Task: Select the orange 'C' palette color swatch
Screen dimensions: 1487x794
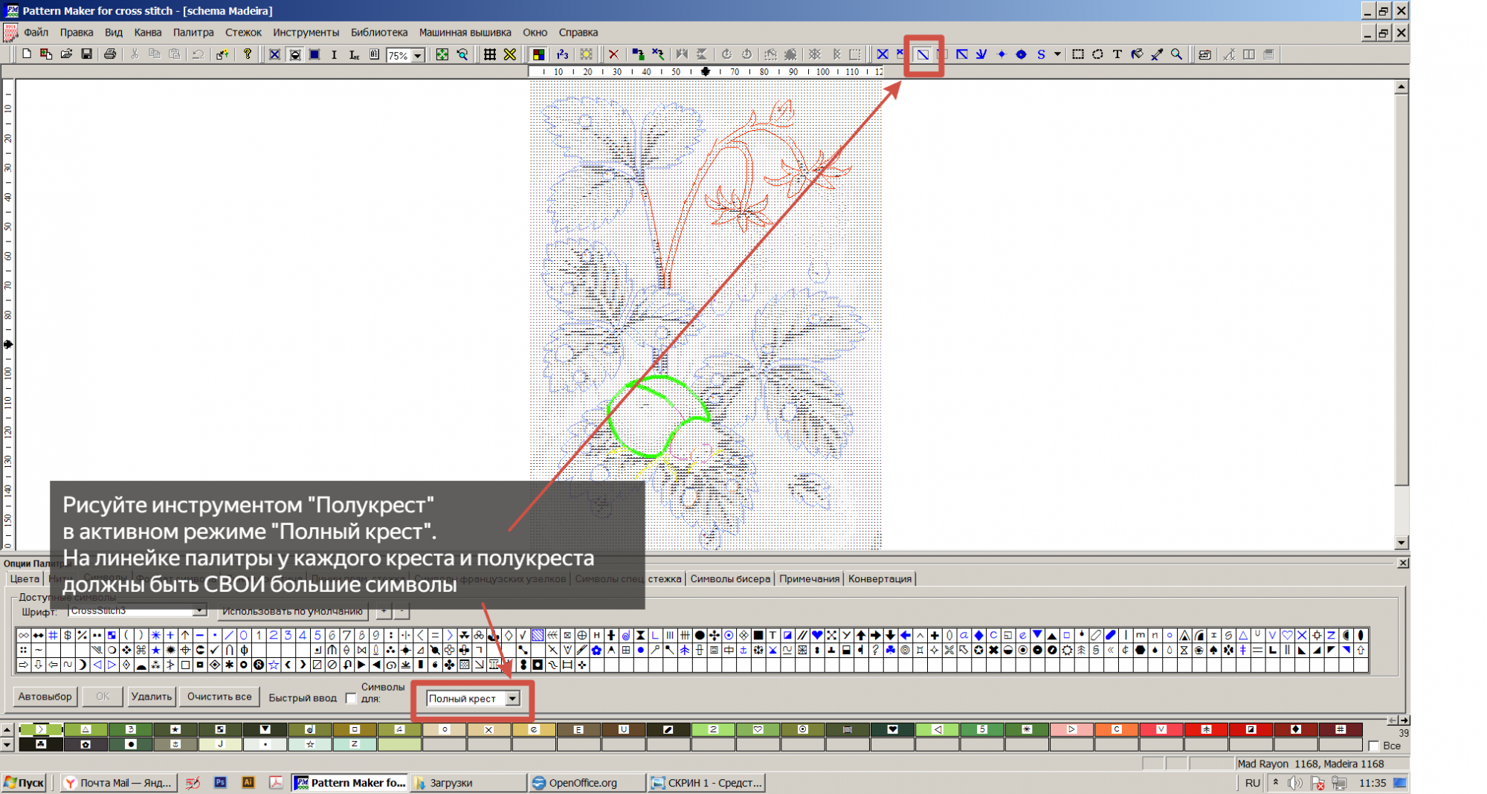Action: click(1115, 729)
